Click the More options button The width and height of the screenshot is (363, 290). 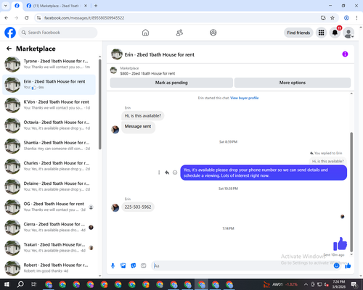(x=293, y=83)
